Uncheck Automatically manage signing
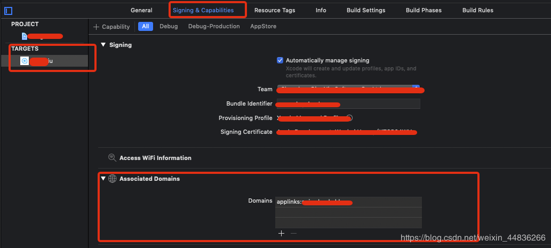This screenshot has width=551, height=248. [280, 60]
